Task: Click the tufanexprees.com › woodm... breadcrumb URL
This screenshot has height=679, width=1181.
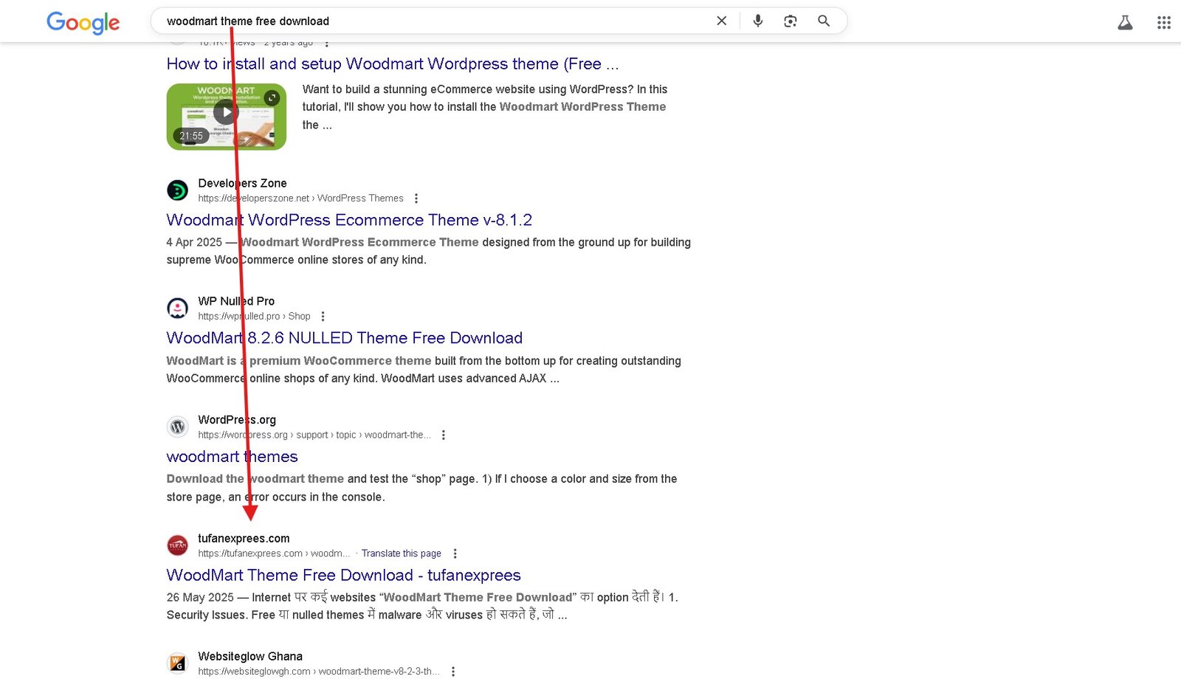Action: (x=274, y=554)
